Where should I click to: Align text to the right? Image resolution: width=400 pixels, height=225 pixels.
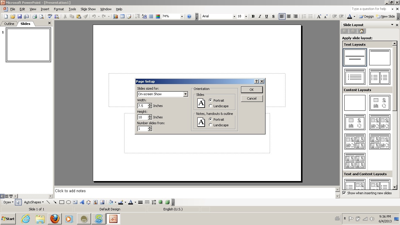(x=295, y=16)
